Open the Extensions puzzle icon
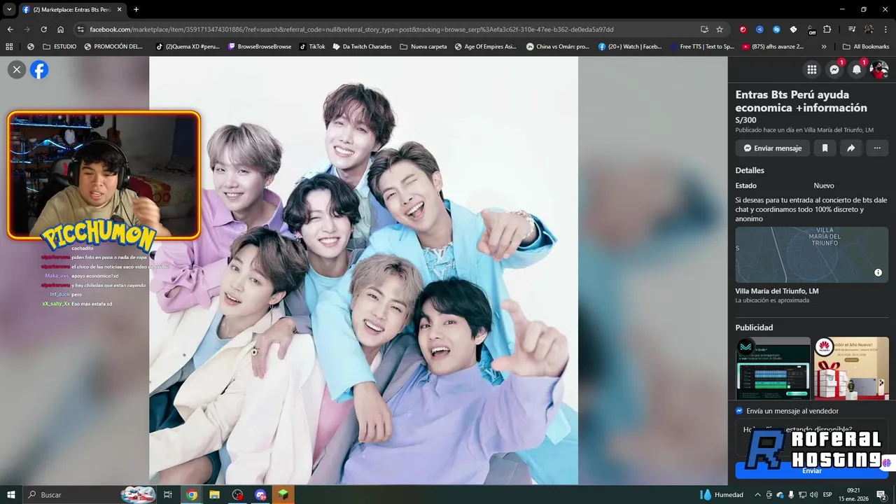Viewport: 896px width, 504px height. [x=827, y=29]
